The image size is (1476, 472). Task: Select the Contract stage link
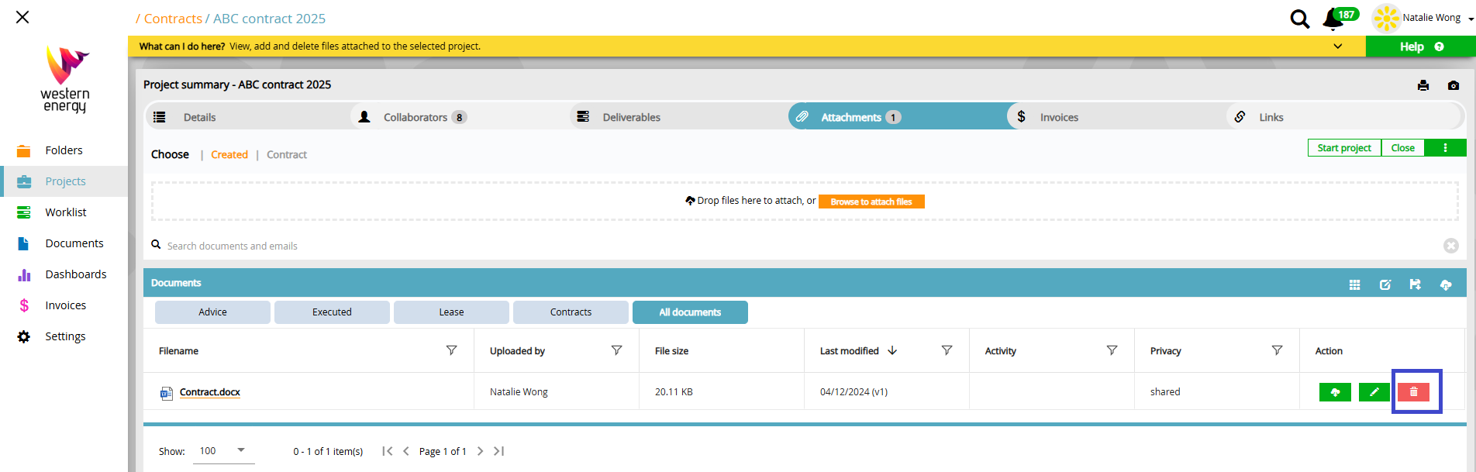pyautogui.click(x=287, y=155)
